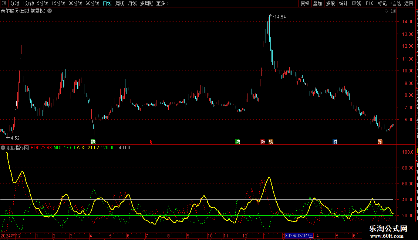This screenshot has width=418, height=240.
Task: Click the 10.00 price axis label
Action: pyautogui.click(x=408, y=71)
